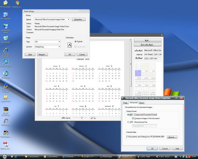Click Help in Image Writer Properties
This screenshot has height=159, width=198.
pos(177,149)
